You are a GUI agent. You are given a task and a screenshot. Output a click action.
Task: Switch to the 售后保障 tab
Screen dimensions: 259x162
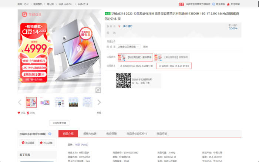click(111, 133)
